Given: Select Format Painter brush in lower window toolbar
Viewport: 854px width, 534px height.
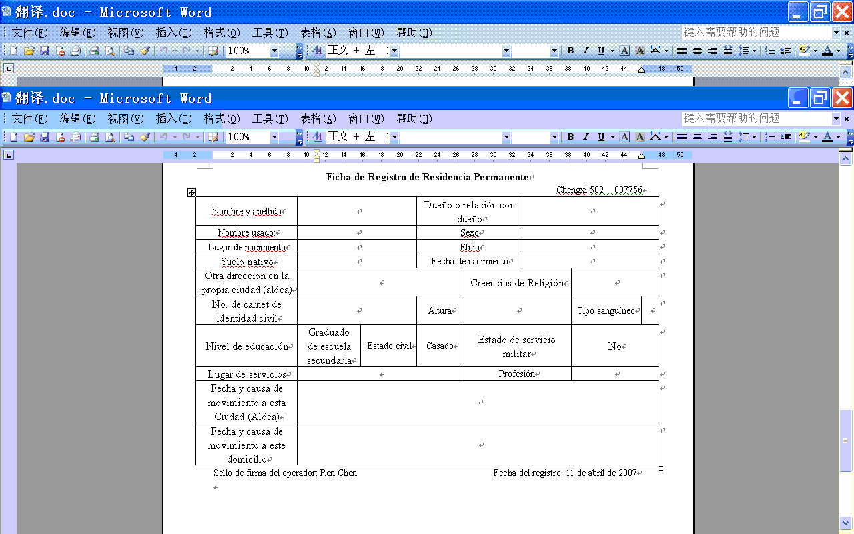Looking at the screenshot, I should (x=145, y=137).
